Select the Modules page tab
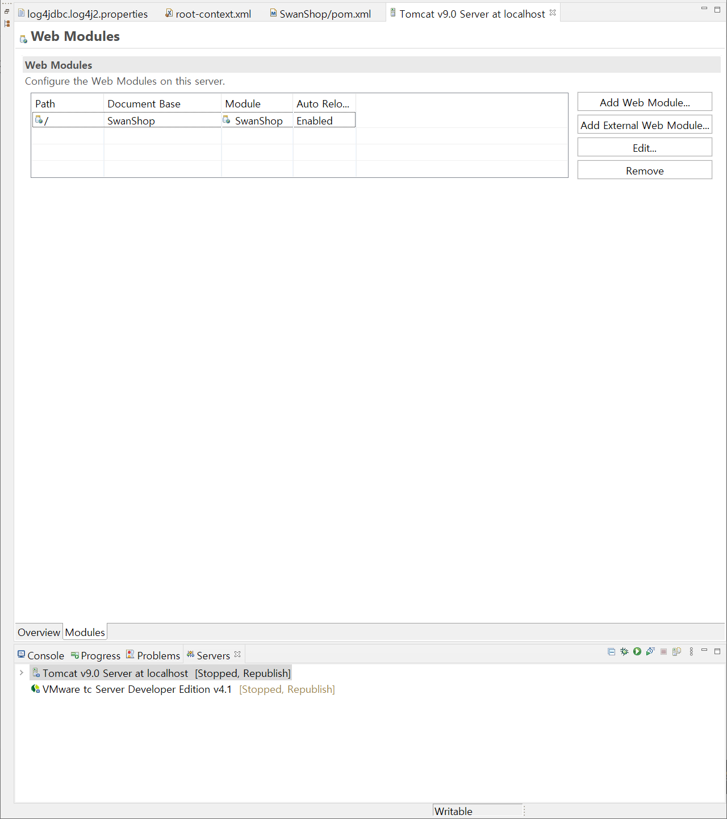Screen dimensions: 727x819 [x=85, y=632]
